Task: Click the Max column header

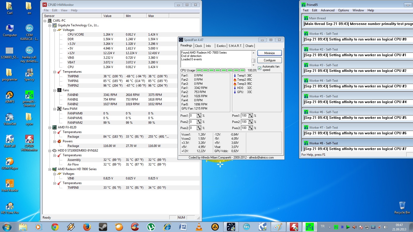Action: pyautogui.click(x=158, y=16)
